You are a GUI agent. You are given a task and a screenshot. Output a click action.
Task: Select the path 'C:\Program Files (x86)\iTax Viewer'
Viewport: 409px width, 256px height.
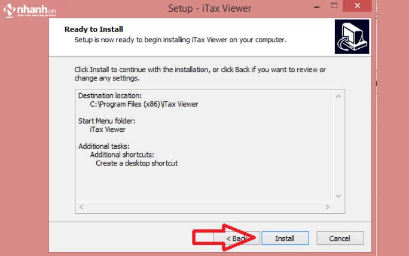(x=144, y=104)
